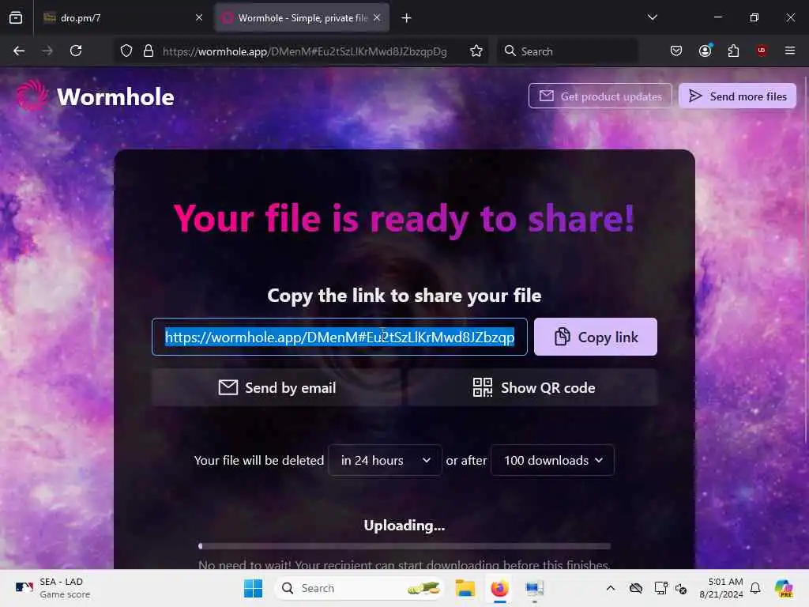
Task: Open notifications bell icon
Action: point(755,588)
